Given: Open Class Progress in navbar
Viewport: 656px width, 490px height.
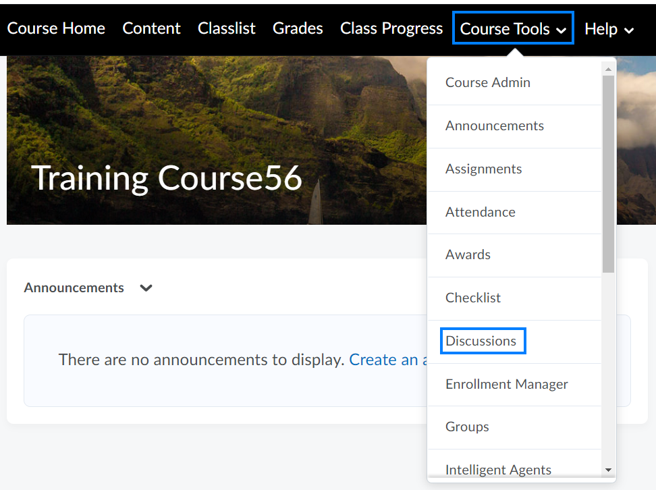Looking at the screenshot, I should click(391, 28).
